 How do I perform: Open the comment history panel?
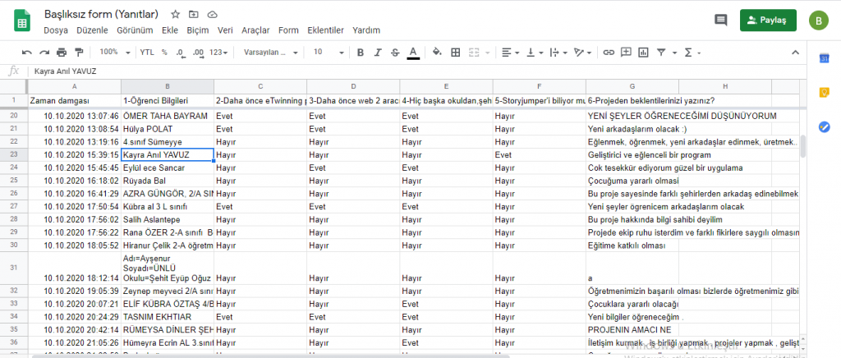tap(720, 20)
